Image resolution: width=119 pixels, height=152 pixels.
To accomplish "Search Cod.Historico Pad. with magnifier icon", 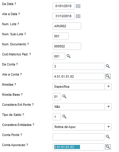I will pos(68,56).
